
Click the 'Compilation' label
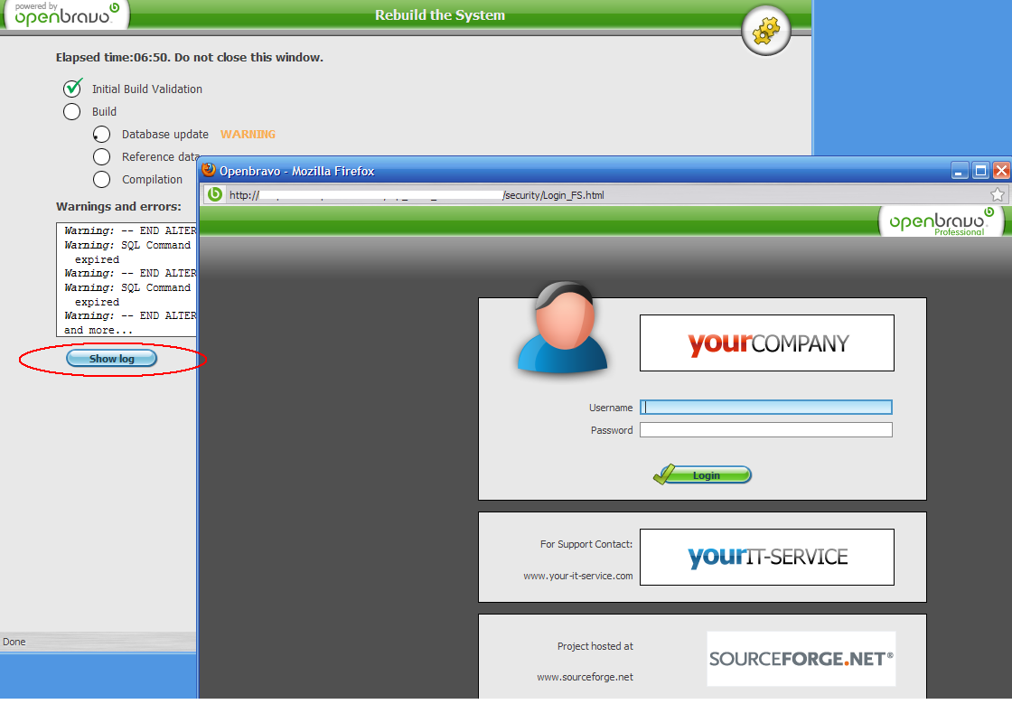pos(153,179)
